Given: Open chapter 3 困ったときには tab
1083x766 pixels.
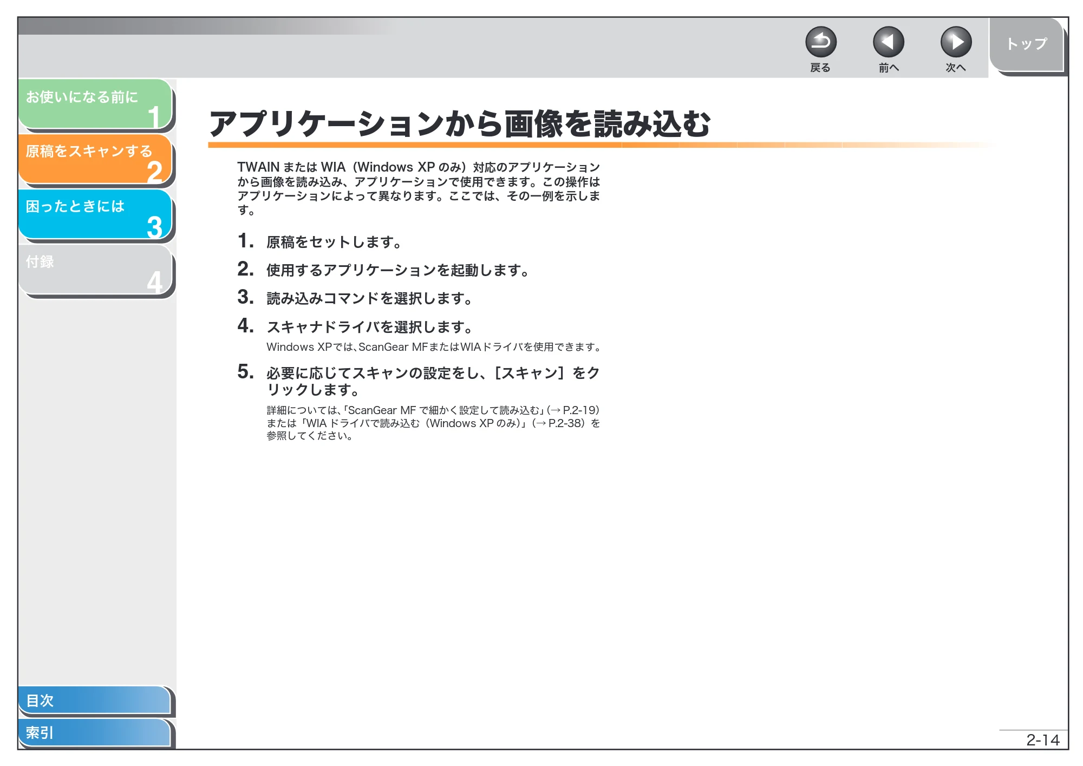Looking at the screenshot, I should [x=95, y=214].
